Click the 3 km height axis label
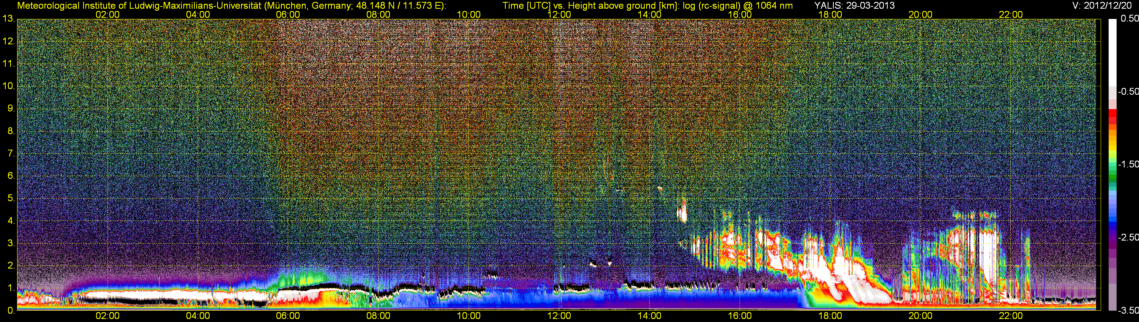 (x=11, y=243)
